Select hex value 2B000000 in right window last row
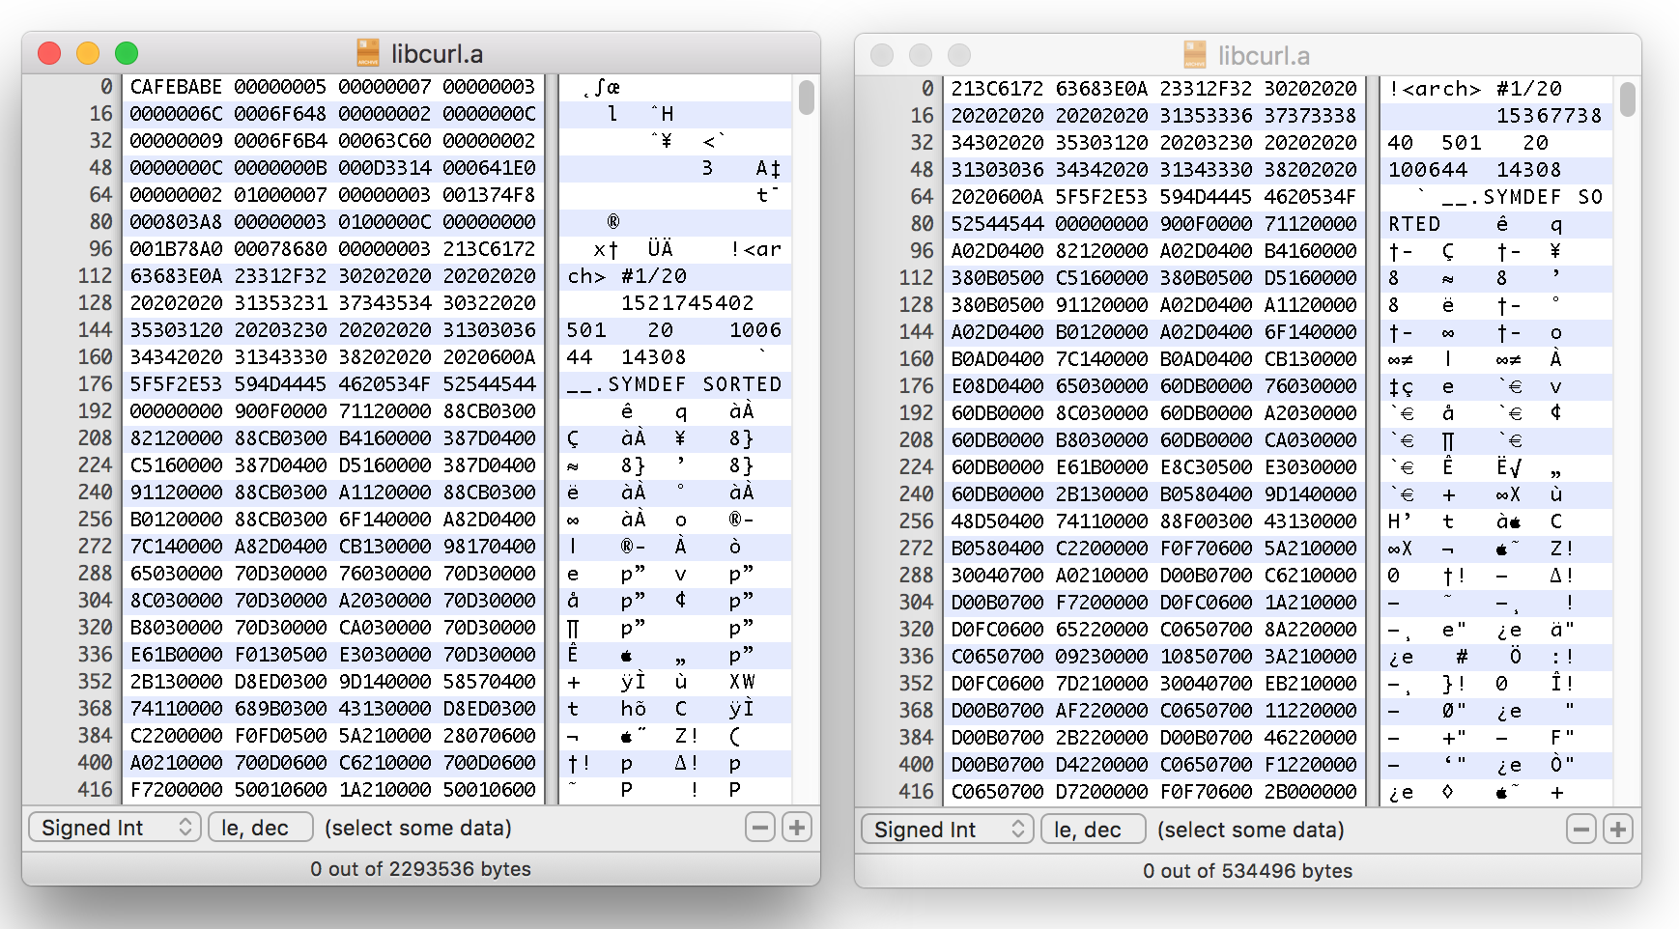Viewport: 1679px width, 929px height. 1310,792
